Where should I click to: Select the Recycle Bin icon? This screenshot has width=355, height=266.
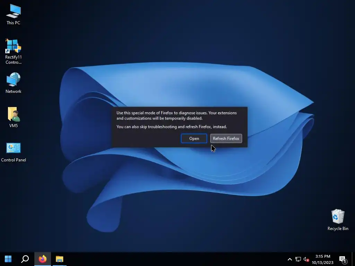(x=338, y=220)
